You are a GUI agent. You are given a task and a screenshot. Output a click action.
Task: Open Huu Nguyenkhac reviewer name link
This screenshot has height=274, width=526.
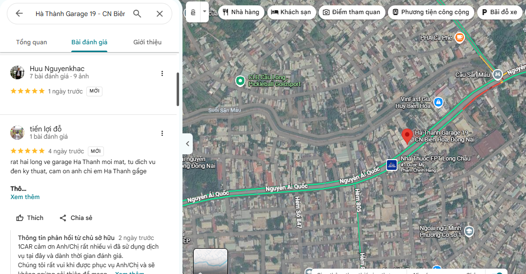click(57, 69)
